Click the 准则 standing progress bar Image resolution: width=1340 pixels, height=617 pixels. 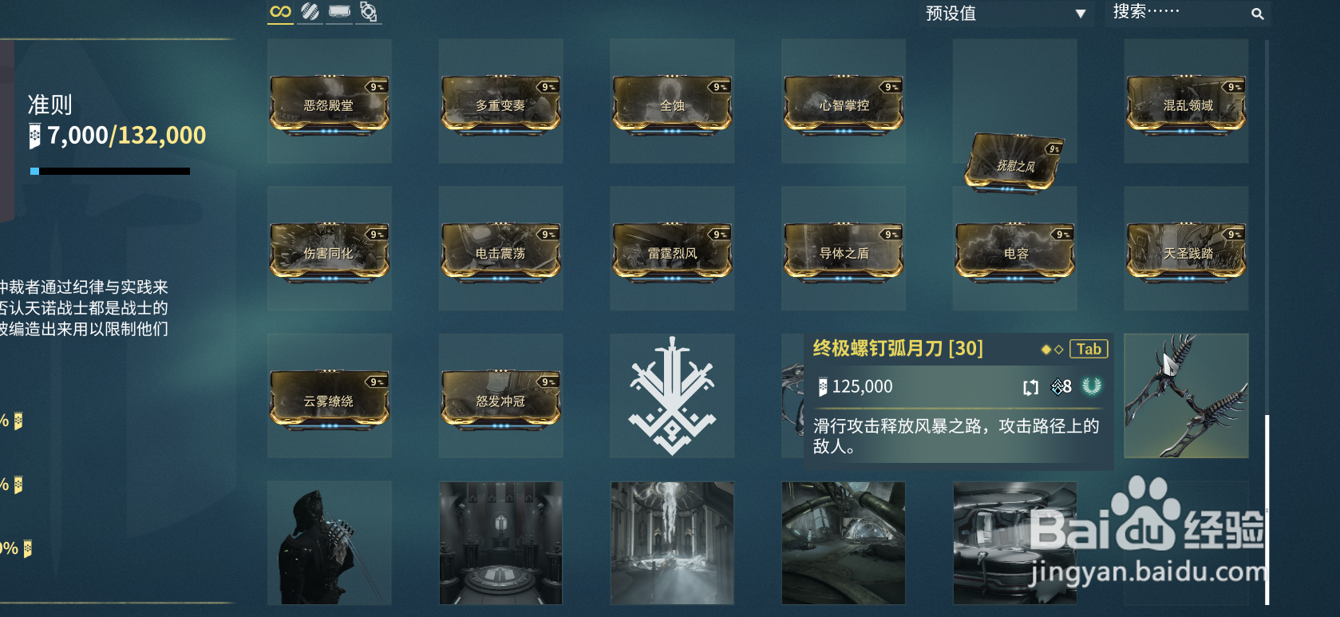pos(110,171)
